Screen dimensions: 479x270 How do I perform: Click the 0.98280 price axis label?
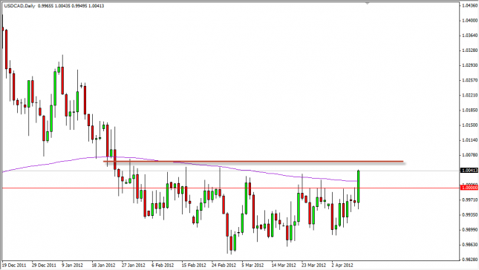point(470,259)
